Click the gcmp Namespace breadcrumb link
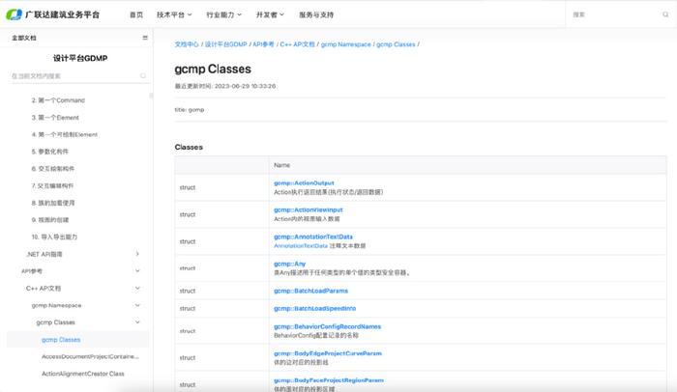The width and height of the screenshot is (677, 392). click(346, 44)
